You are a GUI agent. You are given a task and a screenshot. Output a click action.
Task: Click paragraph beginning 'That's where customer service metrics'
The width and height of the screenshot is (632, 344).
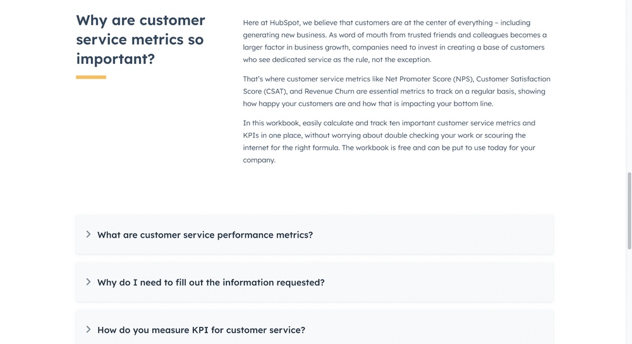[x=397, y=91]
